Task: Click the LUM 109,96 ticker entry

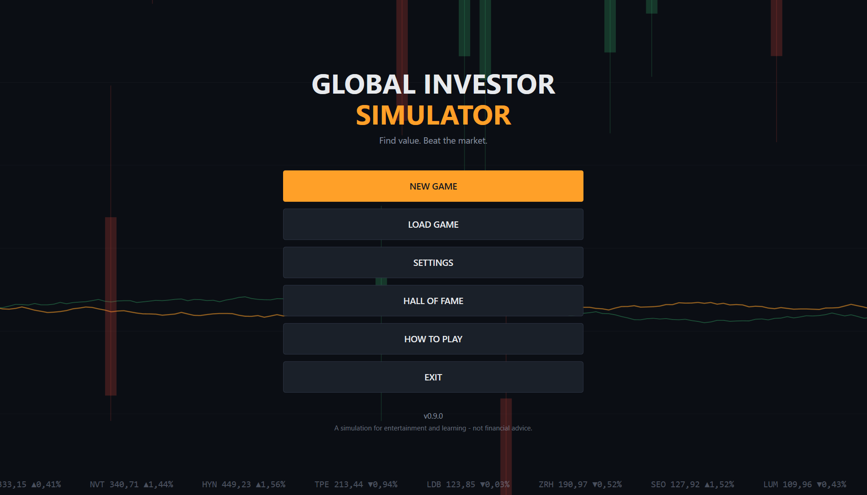Action: (805, 485)
